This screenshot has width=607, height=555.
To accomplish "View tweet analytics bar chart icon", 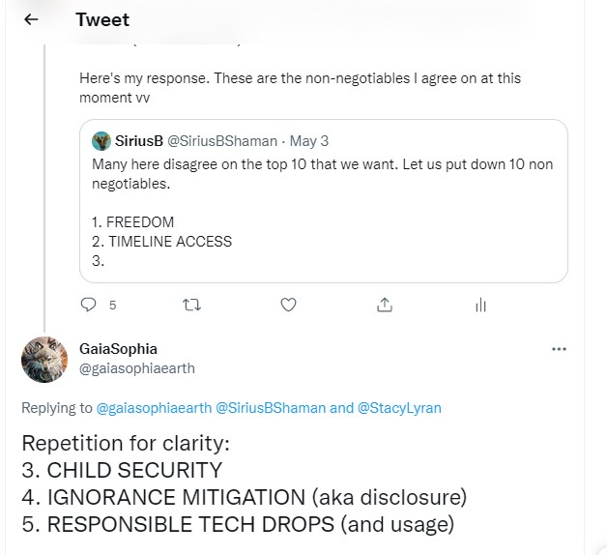I will (x=480, y=305).
